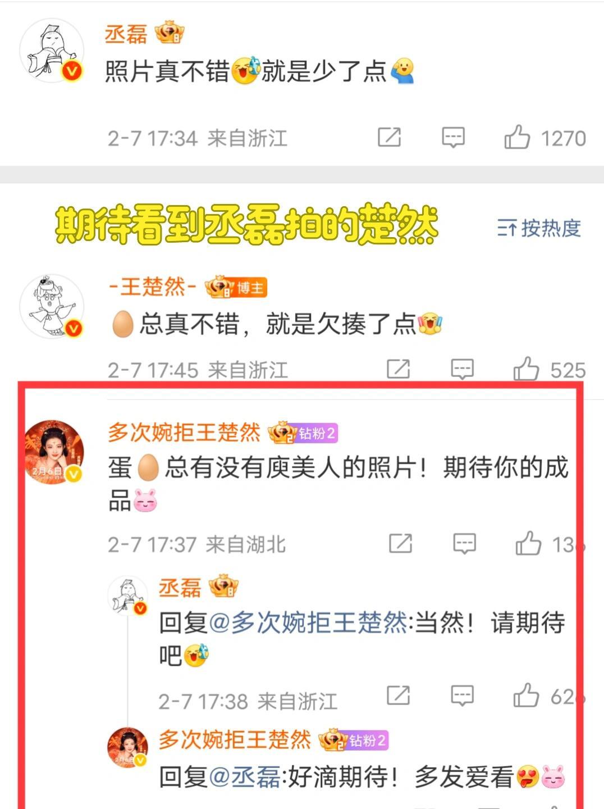Tap reply icon on 王楚然's 17:45 comment

[x=463, y=369]
